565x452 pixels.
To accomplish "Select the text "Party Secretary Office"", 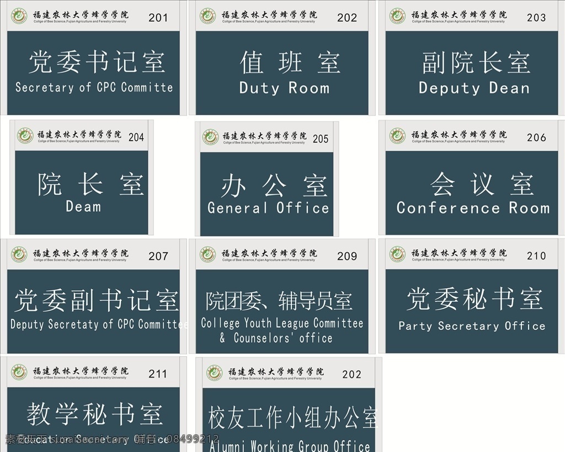I will tap(472, 326).
